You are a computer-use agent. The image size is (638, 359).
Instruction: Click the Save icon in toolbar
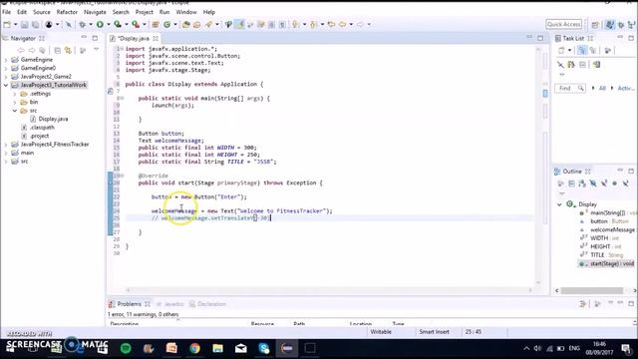pyautogui.click(x=24, y=25)
